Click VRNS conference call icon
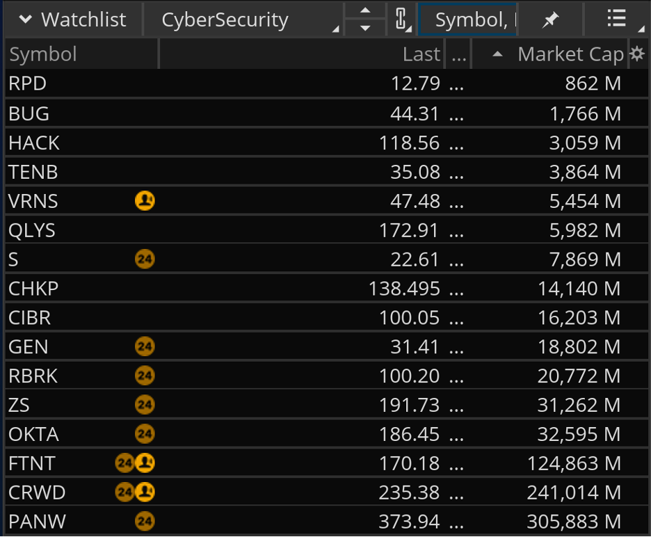The image size is (651, 537). [145, 200]
